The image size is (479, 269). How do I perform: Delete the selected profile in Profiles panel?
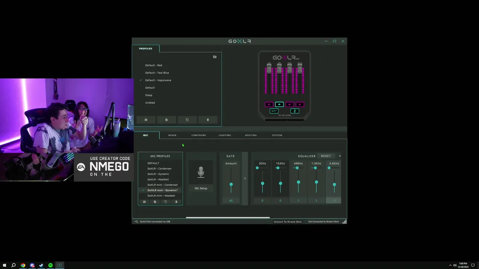pos(208,120)
